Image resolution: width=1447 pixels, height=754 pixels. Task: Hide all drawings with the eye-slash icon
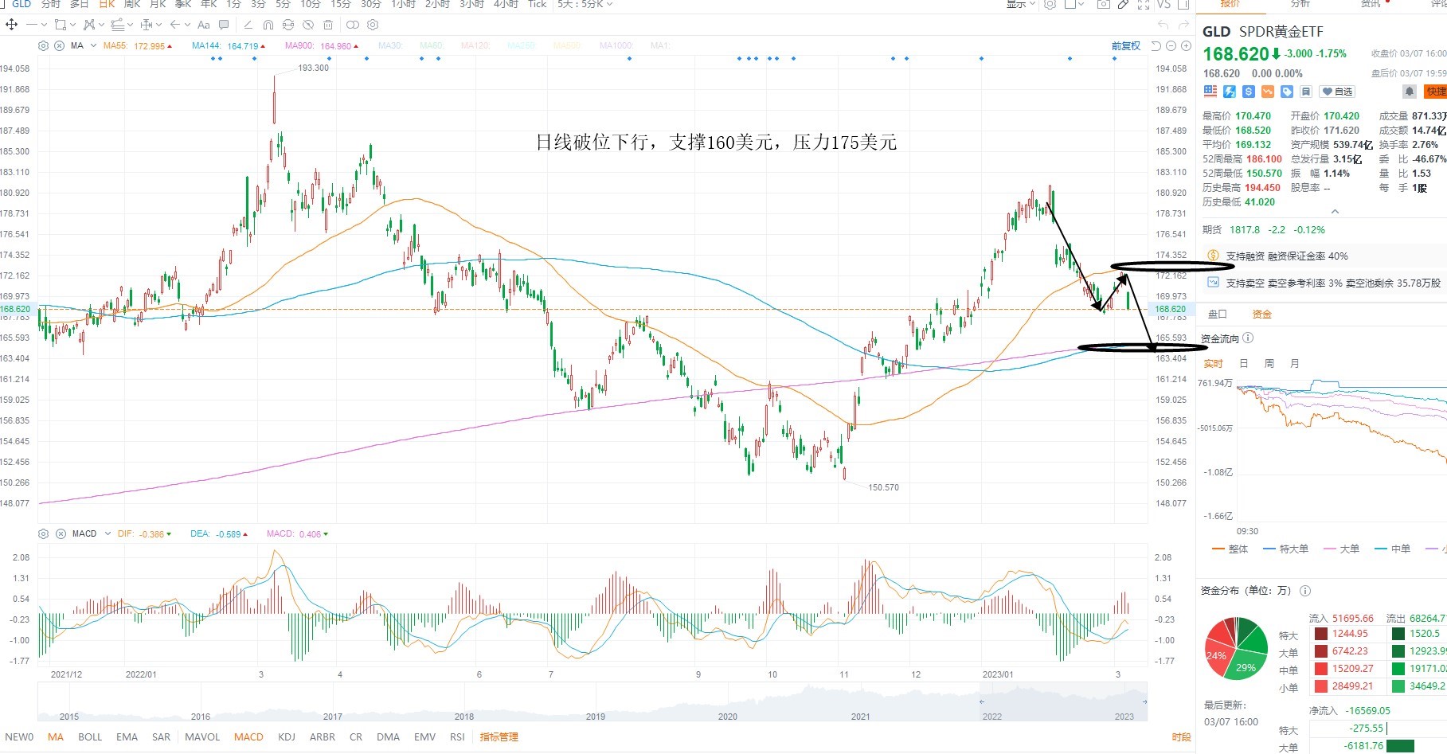pos(308,25)
